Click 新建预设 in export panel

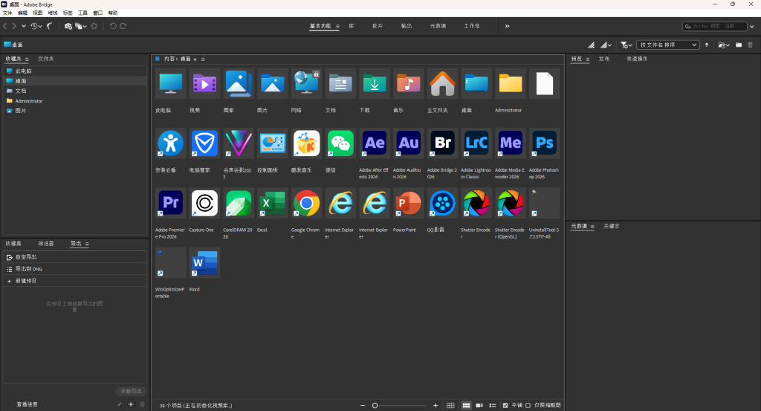tap(75, 281)
